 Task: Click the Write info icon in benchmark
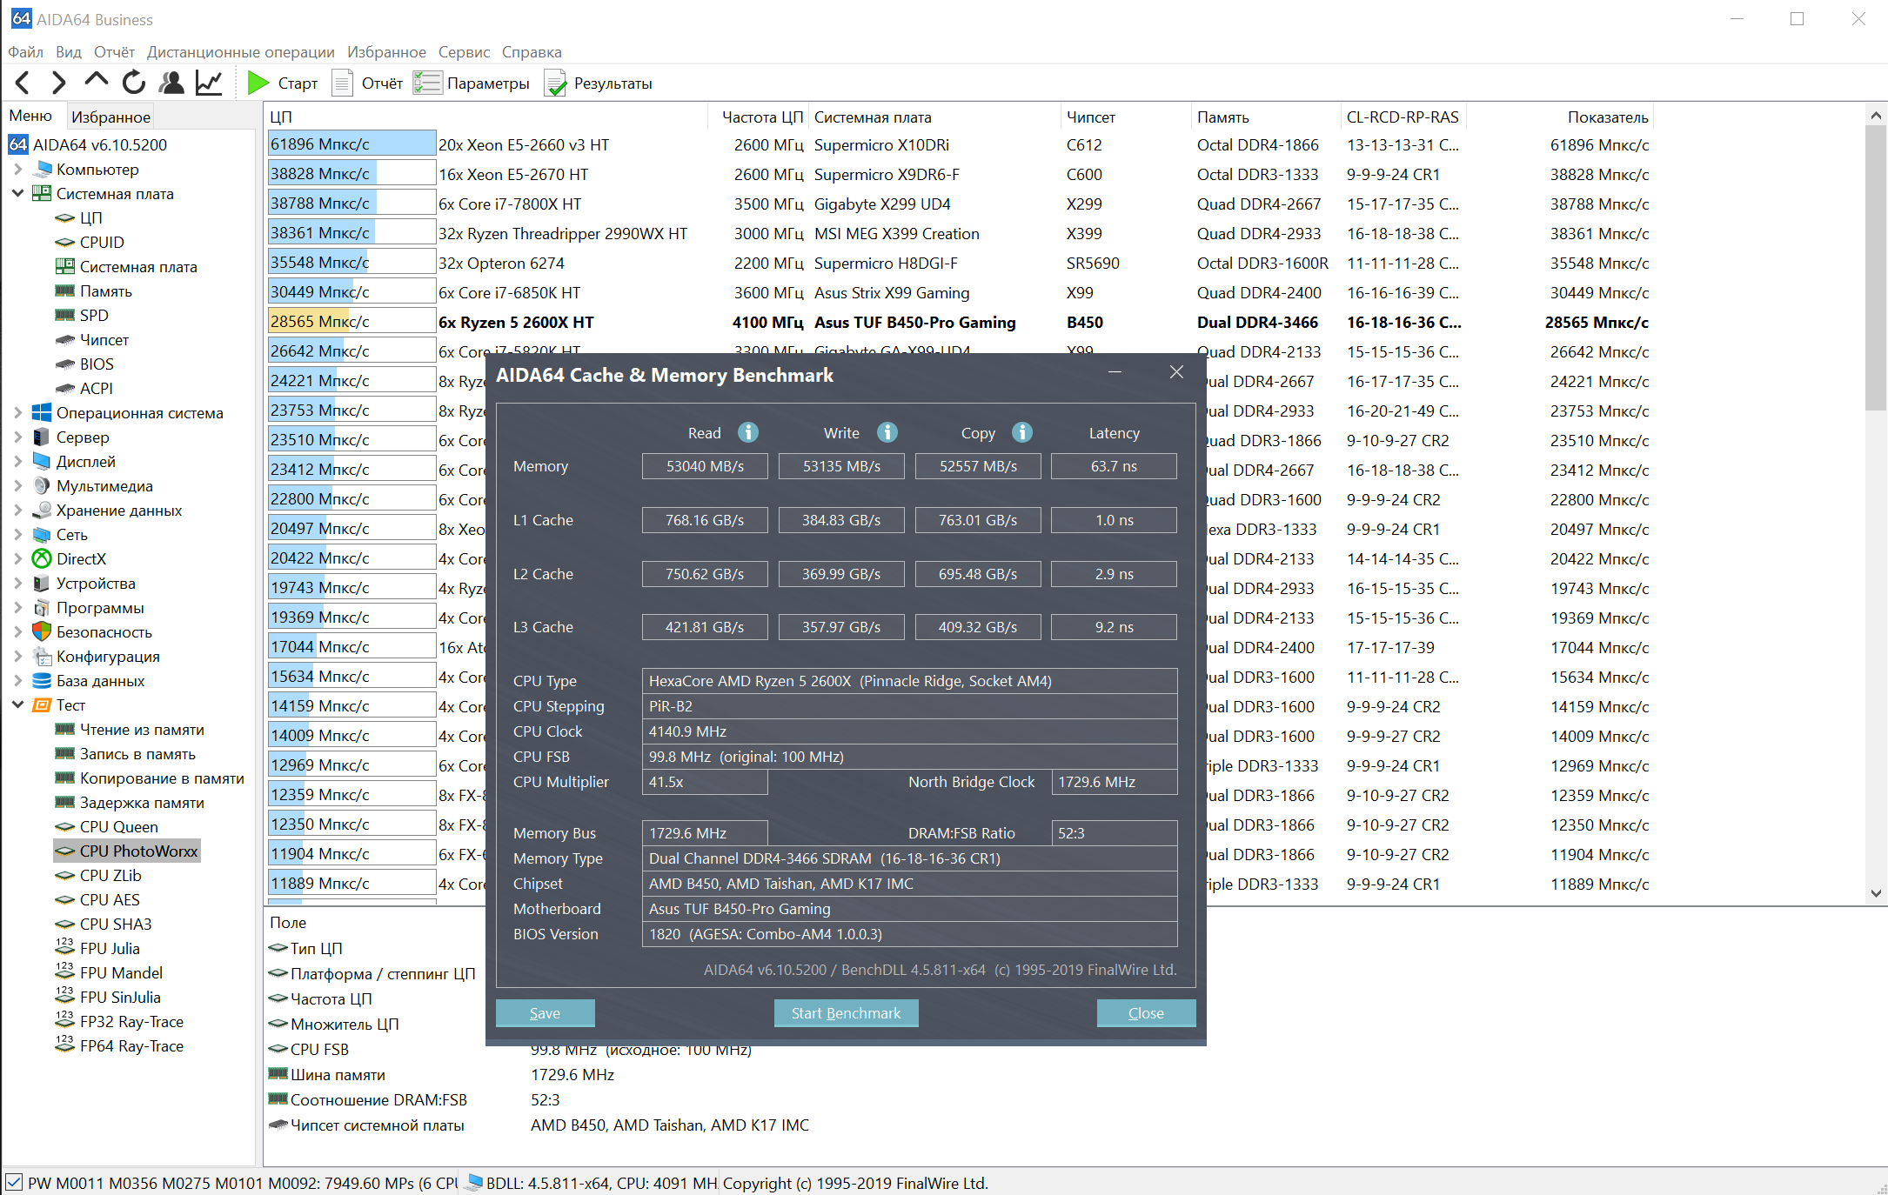point(887,432)
